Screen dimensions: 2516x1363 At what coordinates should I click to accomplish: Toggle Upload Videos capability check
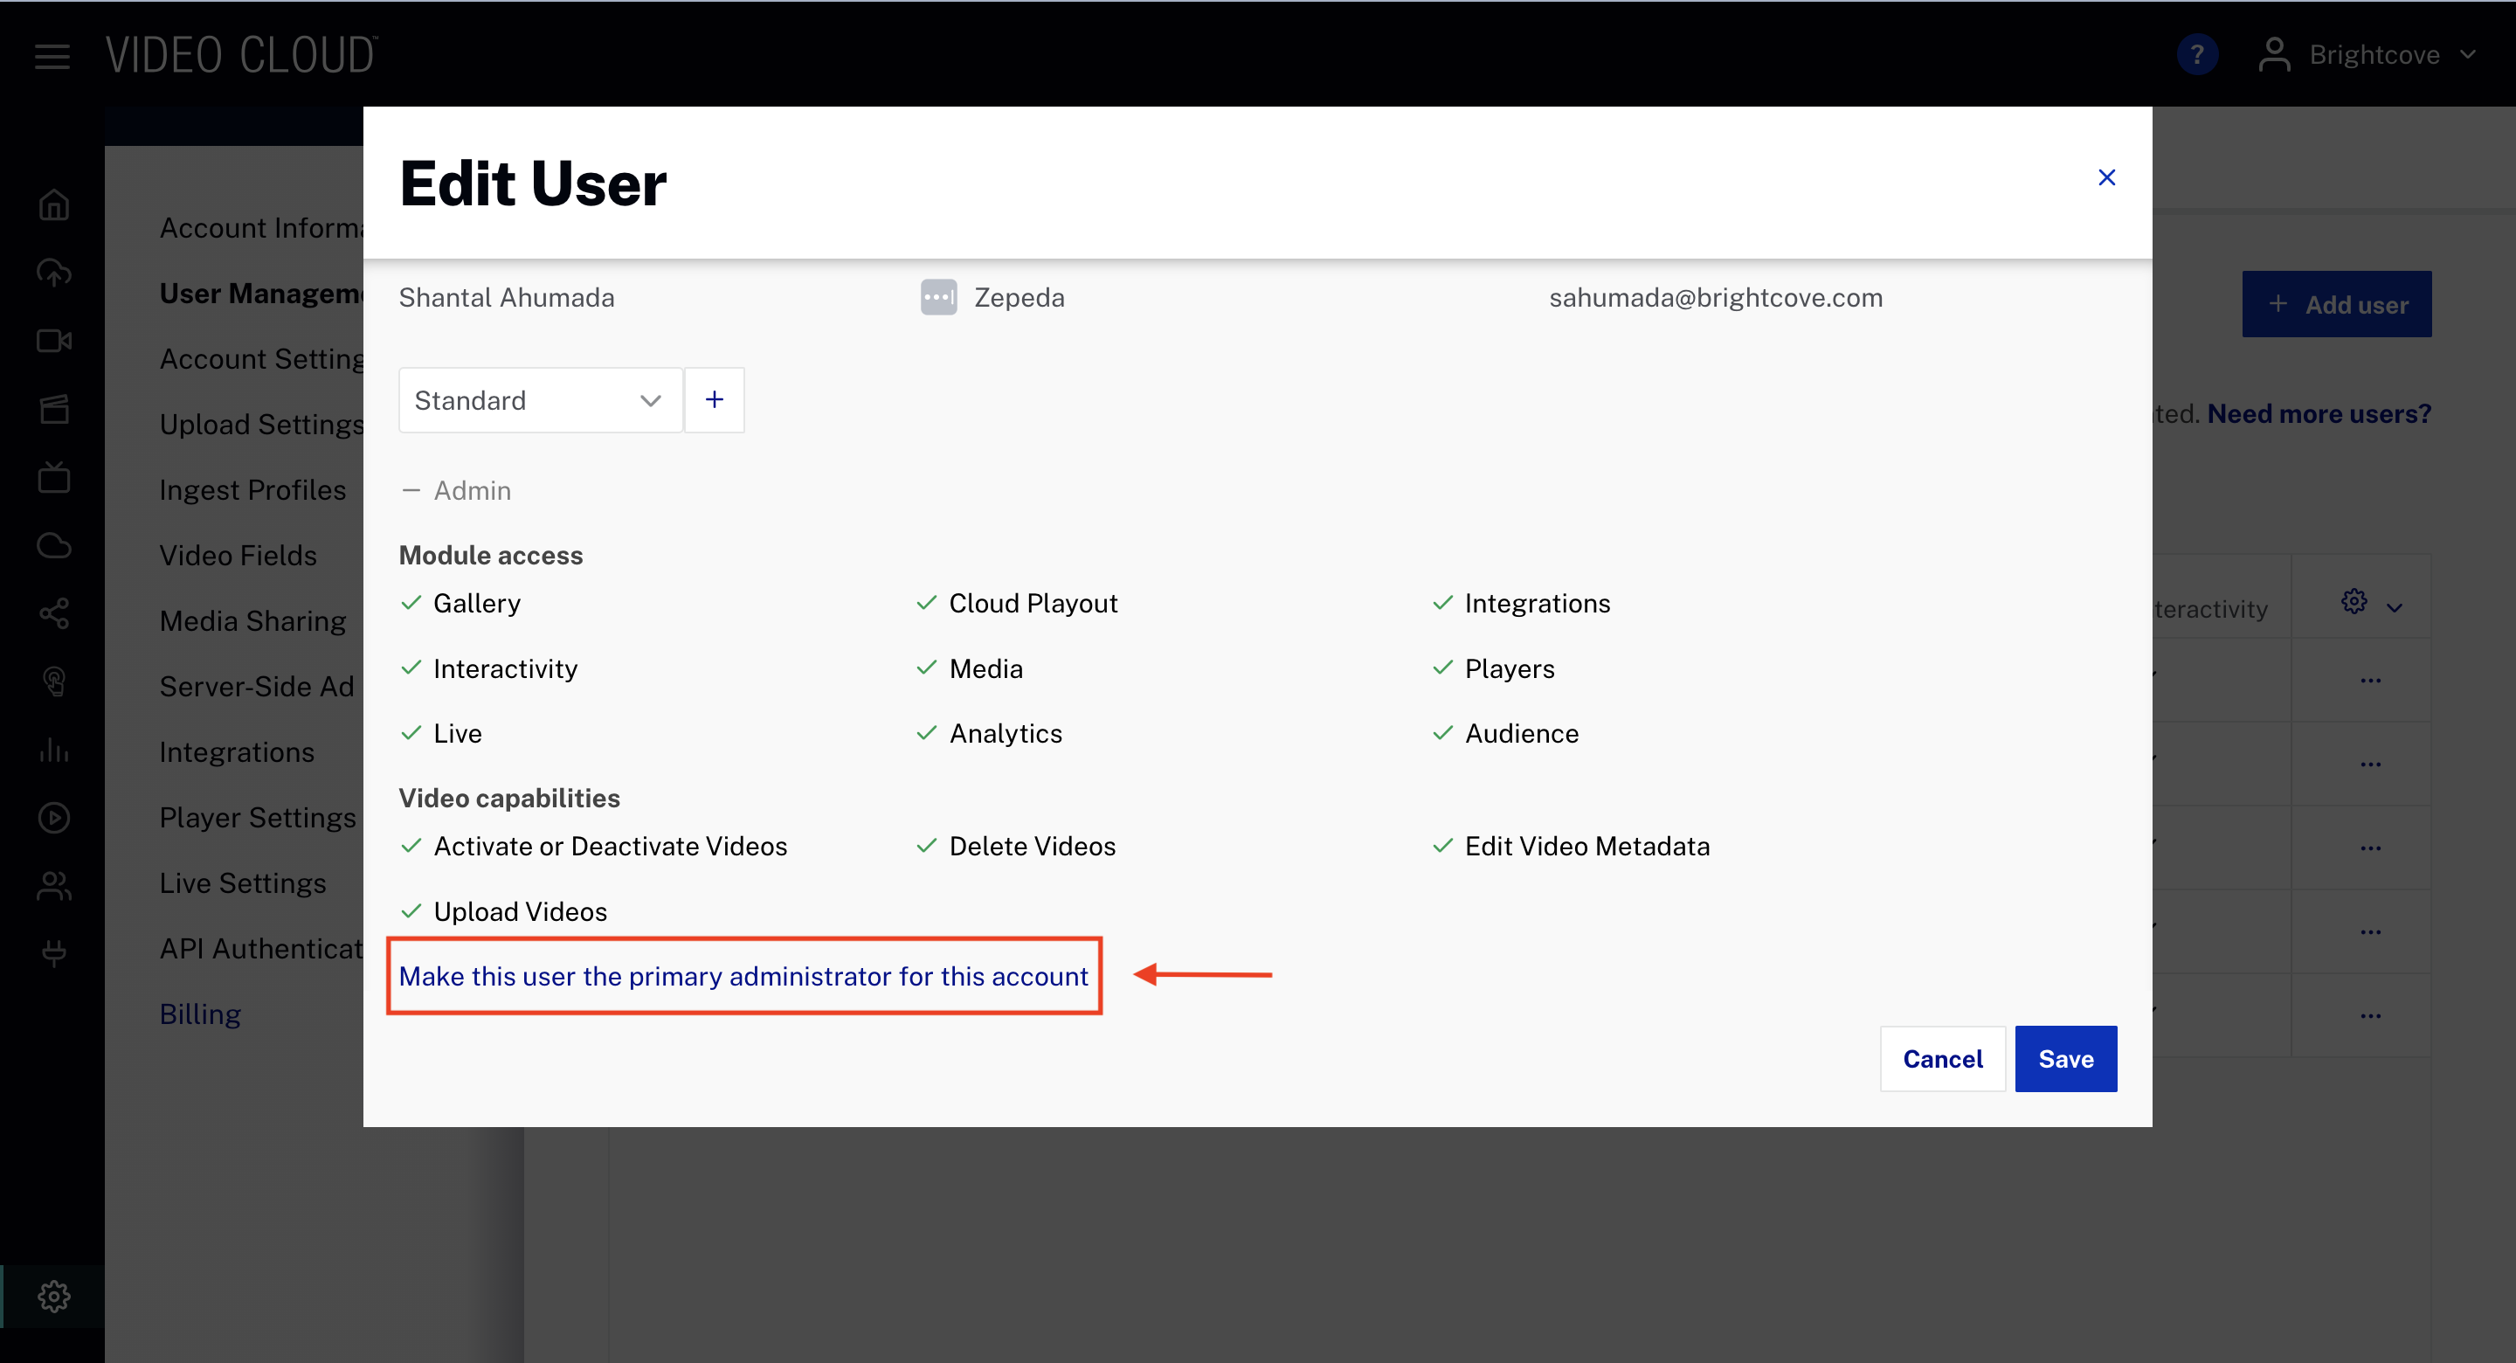coord(411,910)
